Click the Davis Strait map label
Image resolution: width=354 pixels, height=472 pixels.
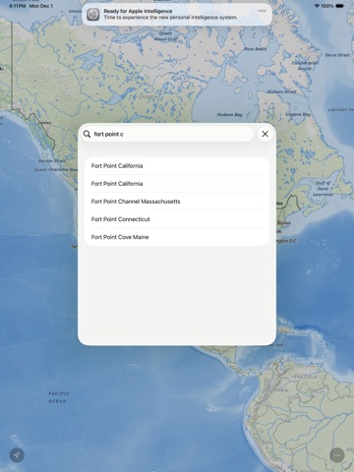point(337,55)
